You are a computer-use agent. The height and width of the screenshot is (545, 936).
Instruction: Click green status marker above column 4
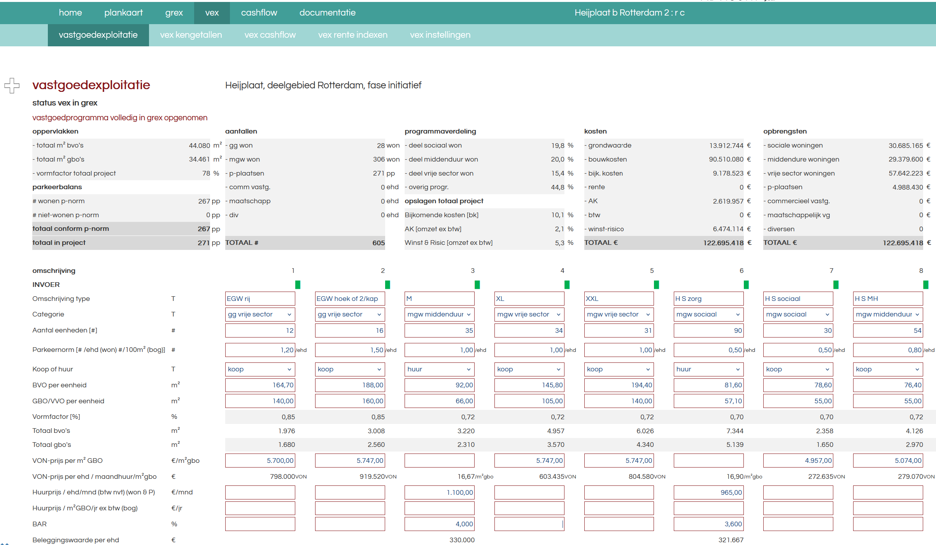567,285
